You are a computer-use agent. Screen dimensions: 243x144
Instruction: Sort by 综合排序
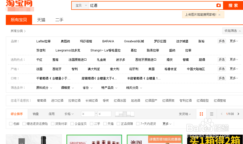17,114
